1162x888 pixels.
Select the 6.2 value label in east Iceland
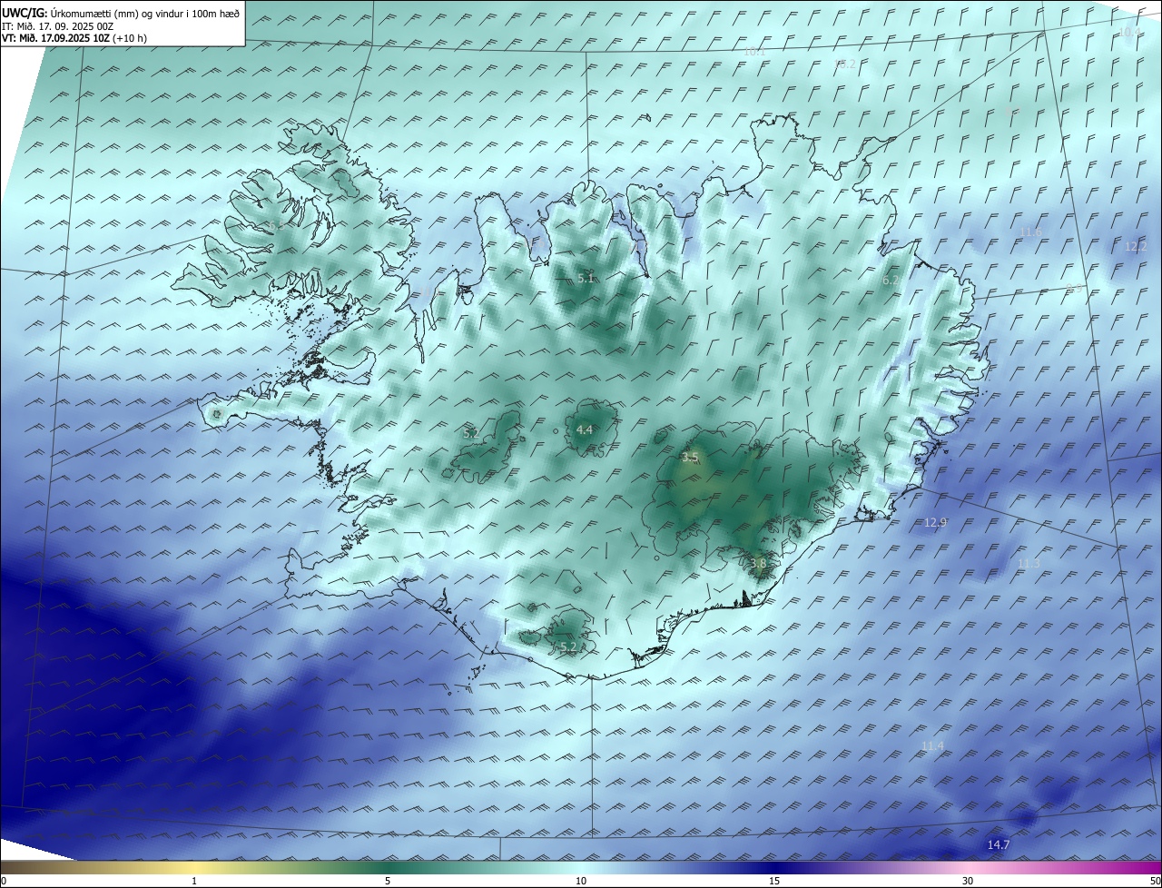(891, 281)
